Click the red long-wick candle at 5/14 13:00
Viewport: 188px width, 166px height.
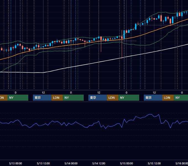click(x=101, y=38)
